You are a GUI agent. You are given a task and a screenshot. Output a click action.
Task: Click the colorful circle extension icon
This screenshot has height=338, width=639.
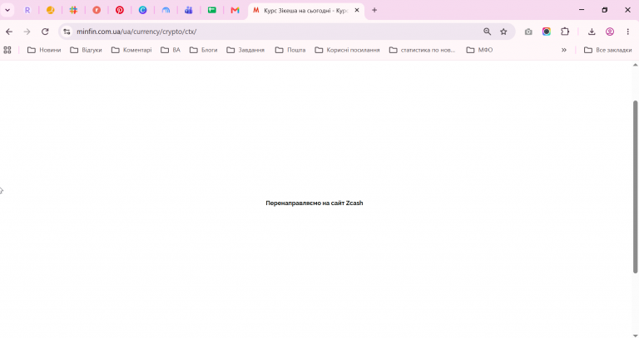[547, 32]
